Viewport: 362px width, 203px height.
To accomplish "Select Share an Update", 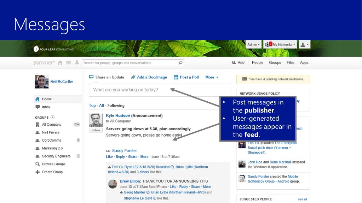I will [x=107, y=77].
